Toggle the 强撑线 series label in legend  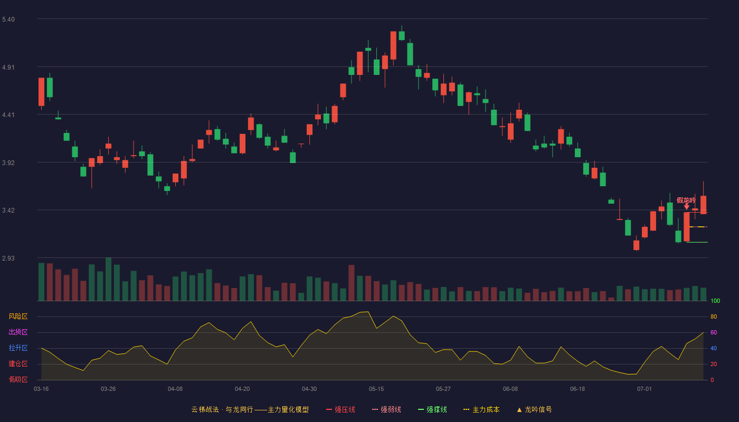coord(437,409)
